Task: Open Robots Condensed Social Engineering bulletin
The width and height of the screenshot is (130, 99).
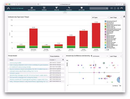Action: click(29, 79)
